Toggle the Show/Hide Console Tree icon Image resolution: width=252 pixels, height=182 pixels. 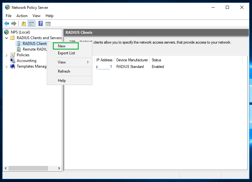[x=31, y=23]
